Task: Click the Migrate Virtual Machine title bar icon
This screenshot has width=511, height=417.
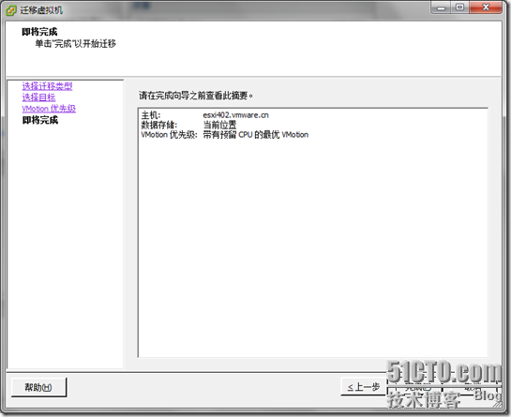Action: coord(10,10)
